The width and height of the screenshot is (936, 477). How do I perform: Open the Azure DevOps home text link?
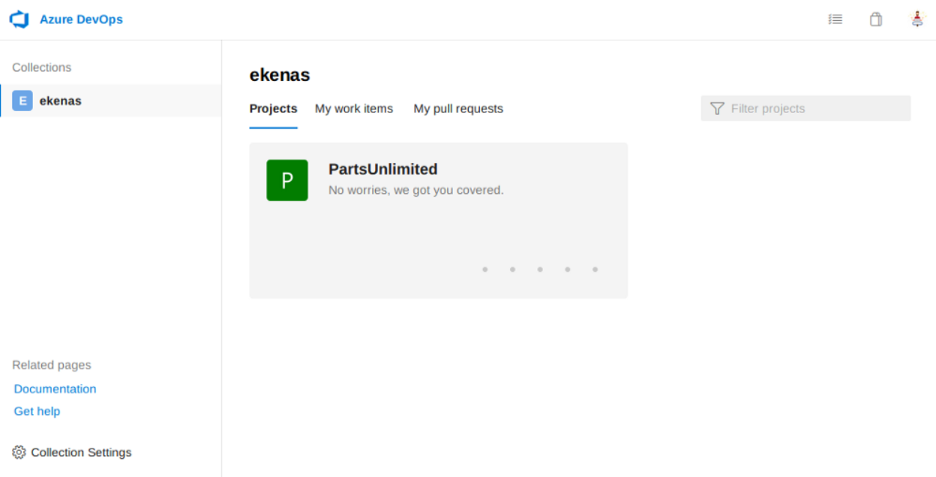[81, 19]
